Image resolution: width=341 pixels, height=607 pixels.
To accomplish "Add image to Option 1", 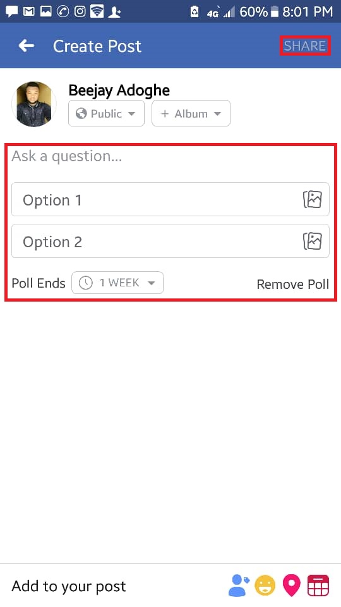I will [313, 200].
